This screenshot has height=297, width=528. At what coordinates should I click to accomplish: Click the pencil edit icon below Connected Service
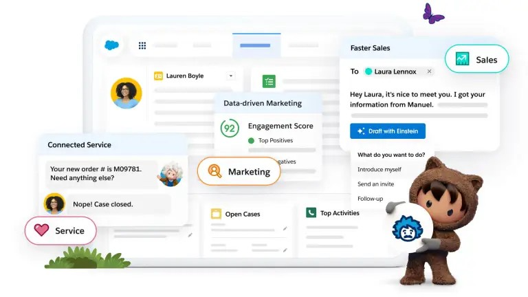coord(190,235)
